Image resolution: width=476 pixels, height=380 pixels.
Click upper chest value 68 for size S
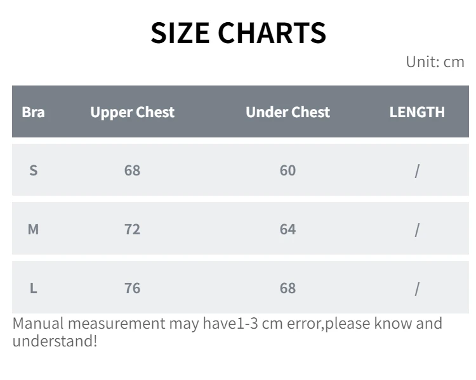[x=133, y=170]
